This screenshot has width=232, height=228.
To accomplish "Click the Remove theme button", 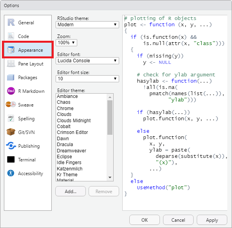I will tap(104, 191).
